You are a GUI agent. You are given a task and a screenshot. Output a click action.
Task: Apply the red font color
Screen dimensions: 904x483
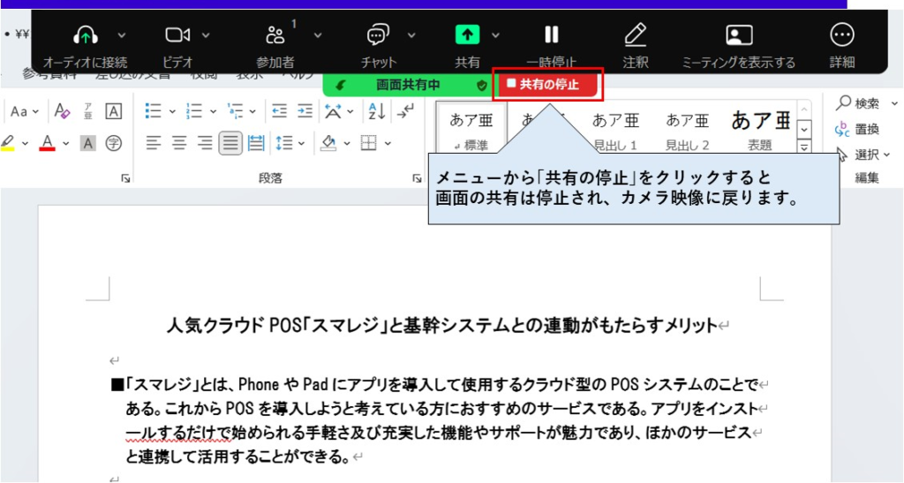48,142
